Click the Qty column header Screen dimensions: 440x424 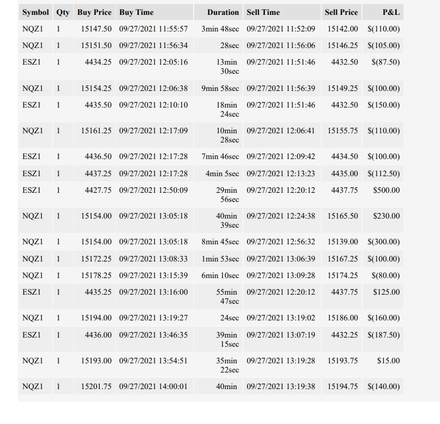point(63,13)
